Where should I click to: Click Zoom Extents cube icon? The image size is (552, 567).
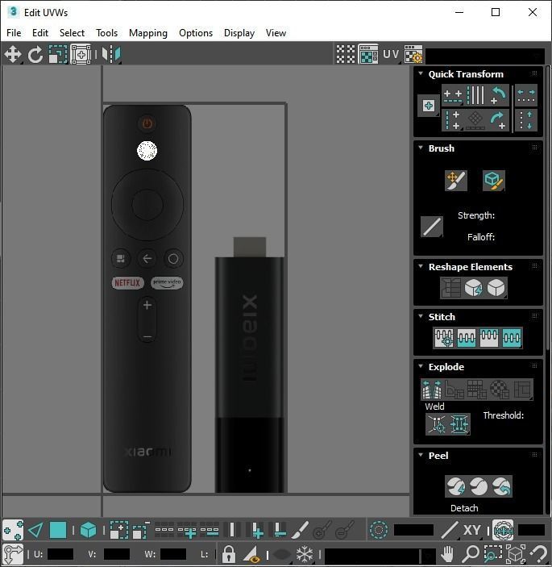(x=516, y=553)
